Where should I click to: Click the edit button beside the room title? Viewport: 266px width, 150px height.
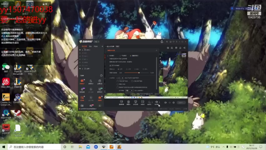coord(117,46)
